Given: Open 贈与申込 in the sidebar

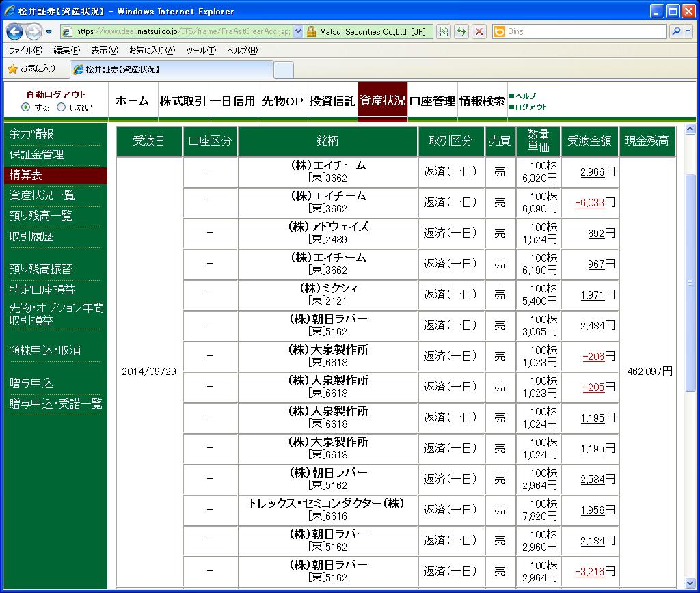Looking at the screenshot, I should [31, 383].
